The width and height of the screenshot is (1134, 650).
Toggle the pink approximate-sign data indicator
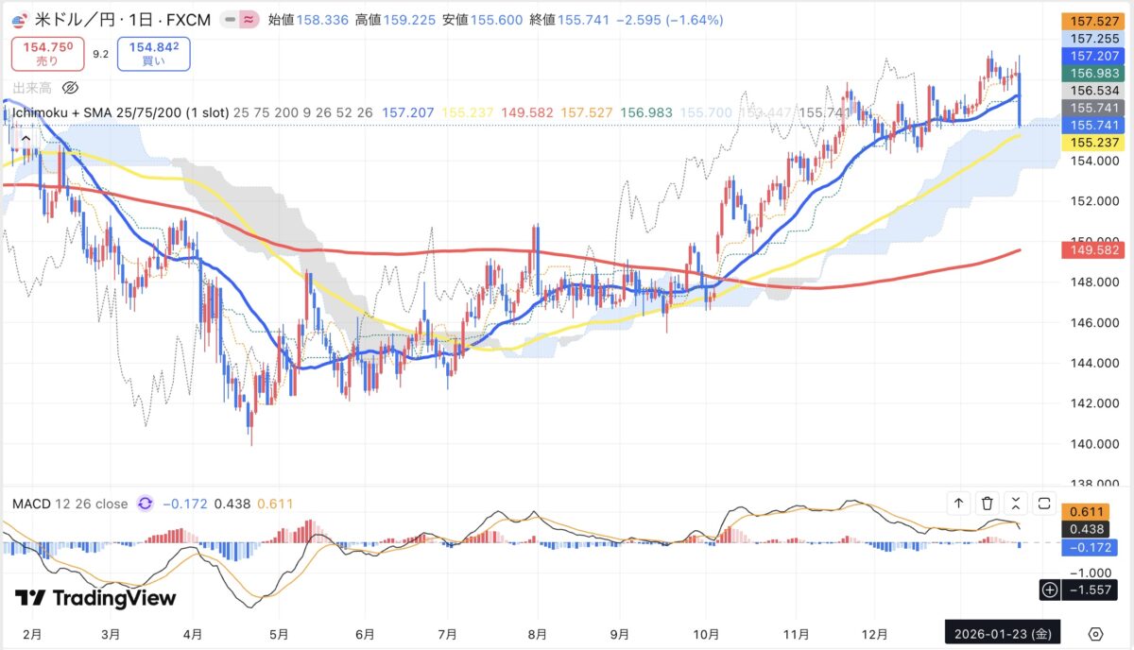pyautogui.click(x=249, y=20)
